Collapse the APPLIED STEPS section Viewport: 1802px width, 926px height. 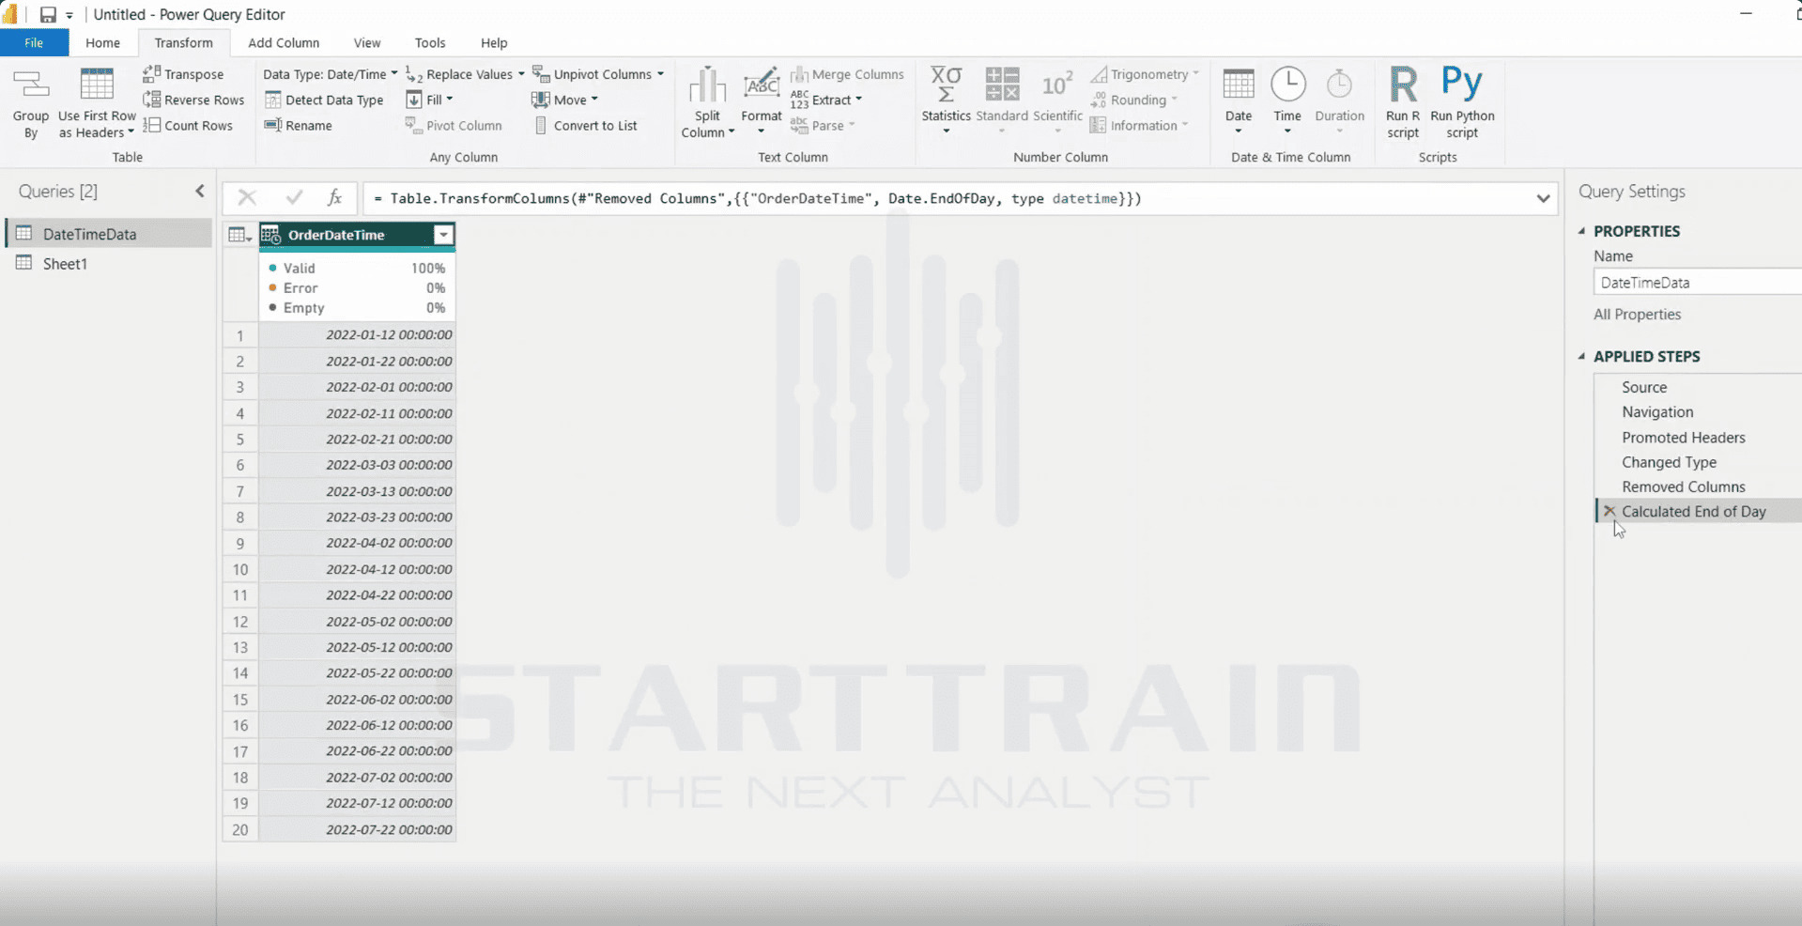tap(1582, 356)
